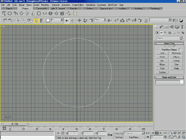186x140 pixels.
Task: Switch to the Lights & Cameras tab
Action: coord(58,9)
